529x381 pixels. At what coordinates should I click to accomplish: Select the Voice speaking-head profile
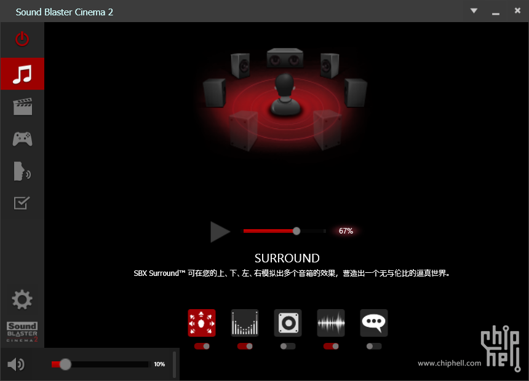22,171
